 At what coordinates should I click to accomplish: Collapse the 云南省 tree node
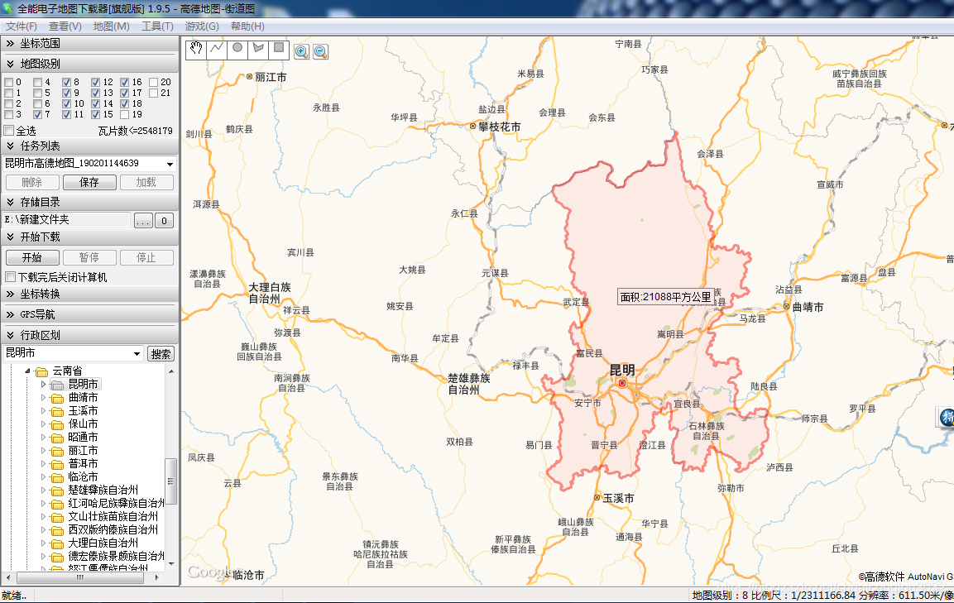tap(27, 371)
